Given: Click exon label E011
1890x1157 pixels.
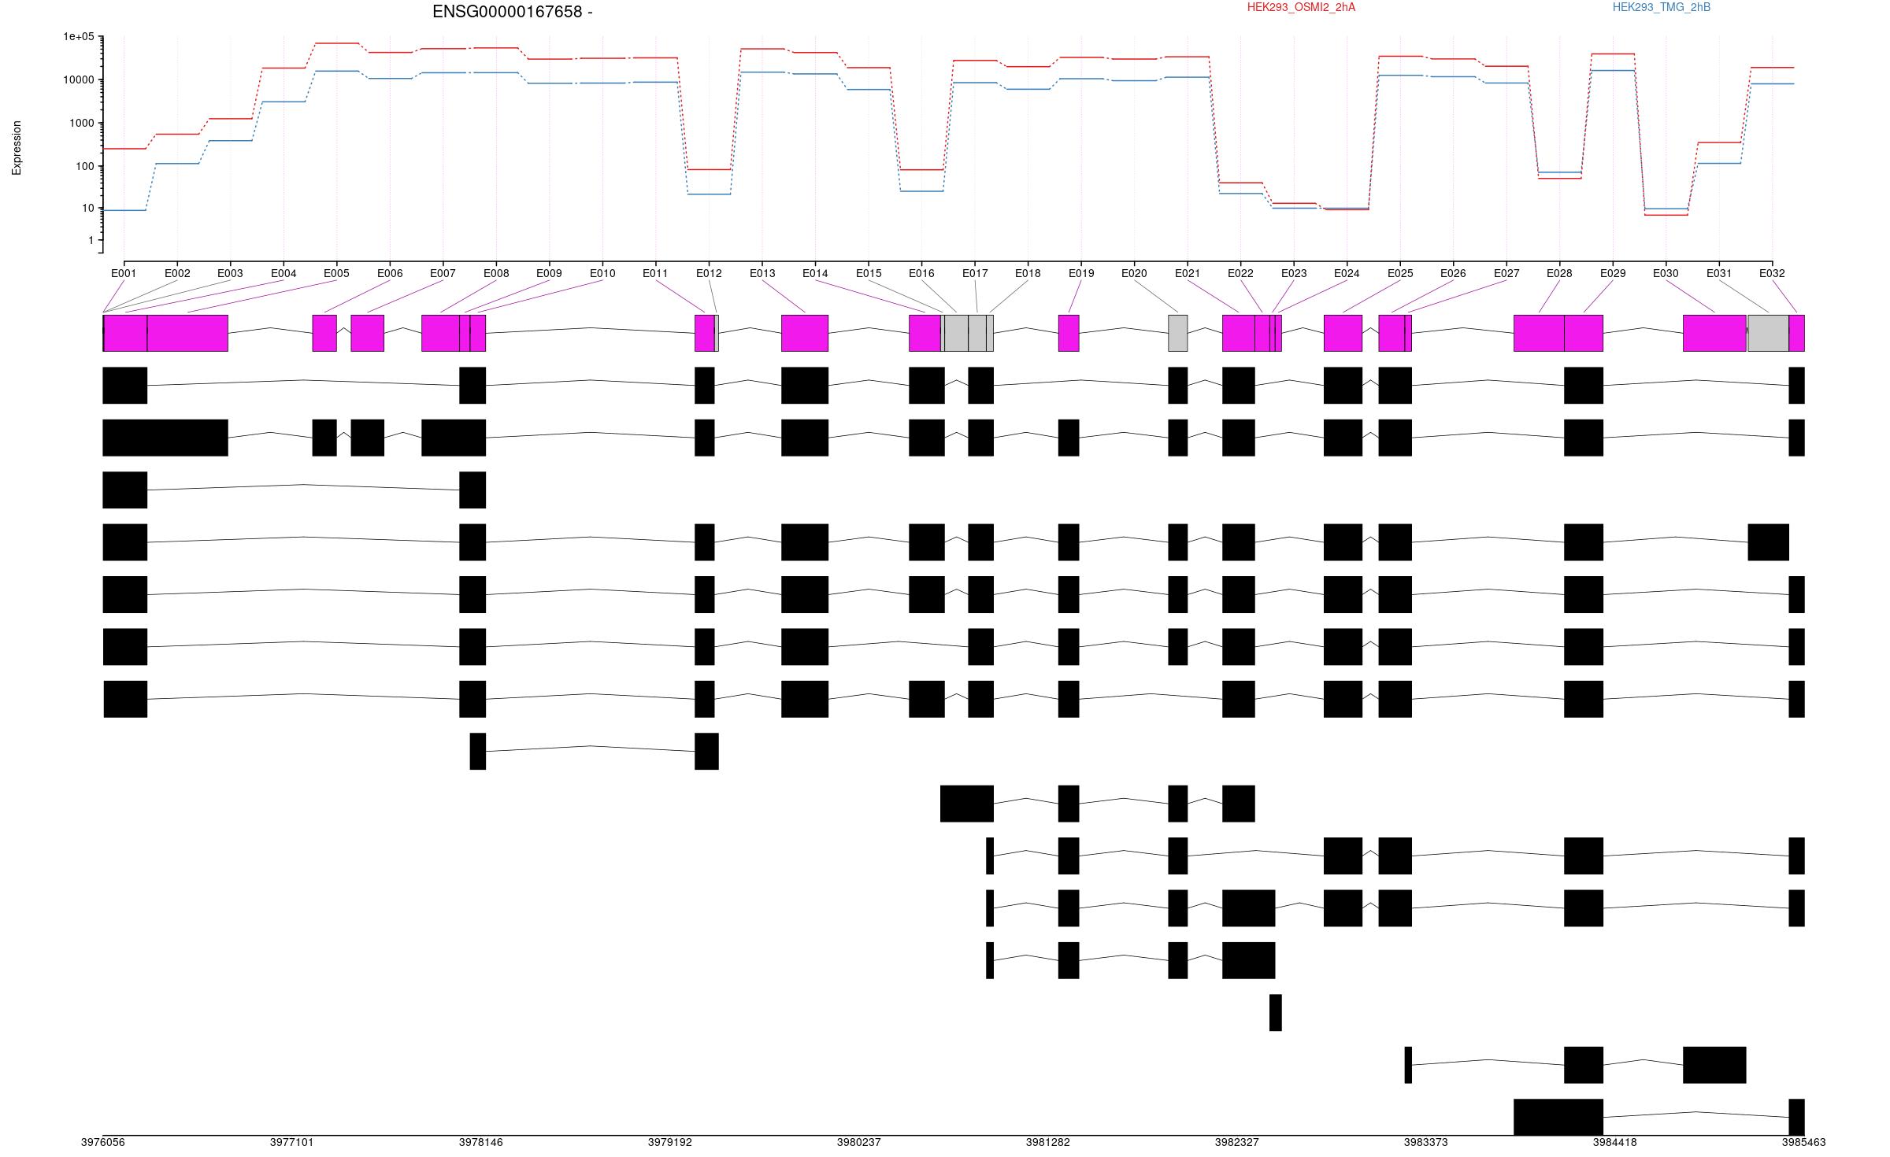Looking at the screenshot, I should pos(655,273).
